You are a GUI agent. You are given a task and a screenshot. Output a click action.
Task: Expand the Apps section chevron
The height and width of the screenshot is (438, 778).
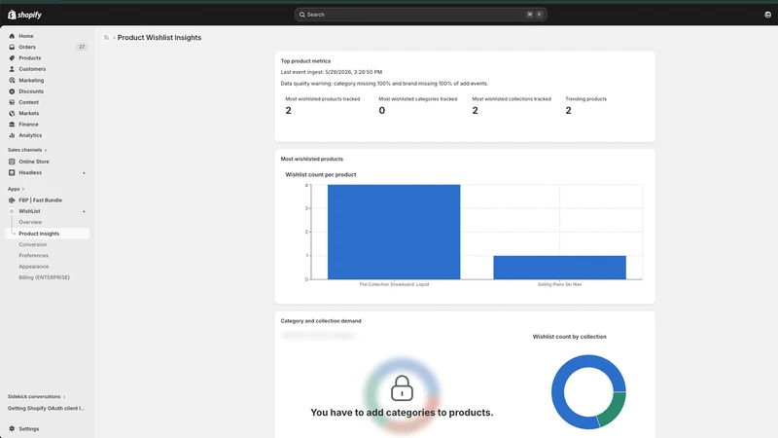(23, 189)
